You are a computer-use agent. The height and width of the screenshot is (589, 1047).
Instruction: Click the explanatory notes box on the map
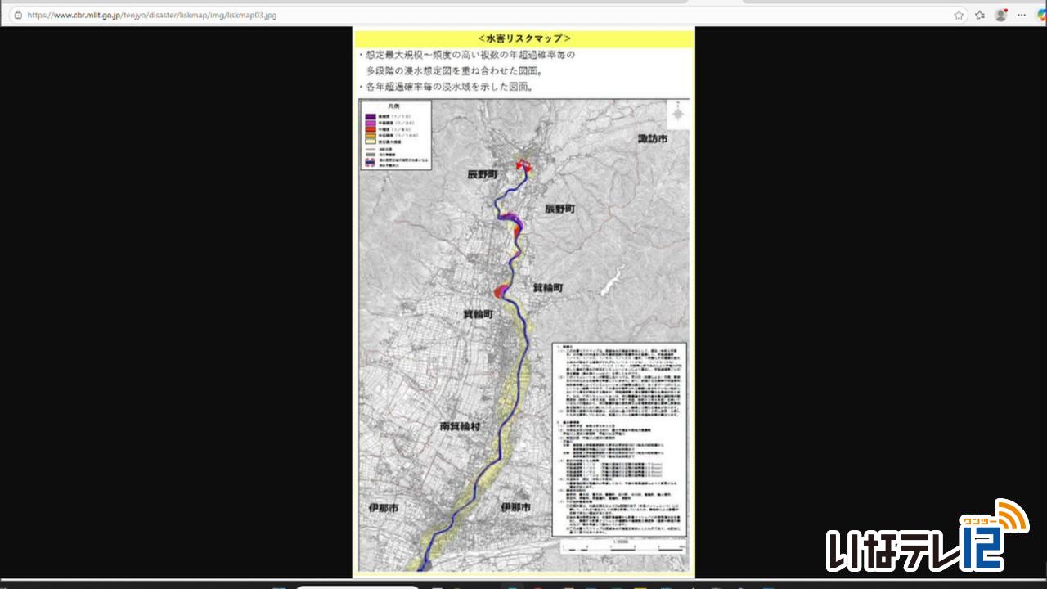619,438
